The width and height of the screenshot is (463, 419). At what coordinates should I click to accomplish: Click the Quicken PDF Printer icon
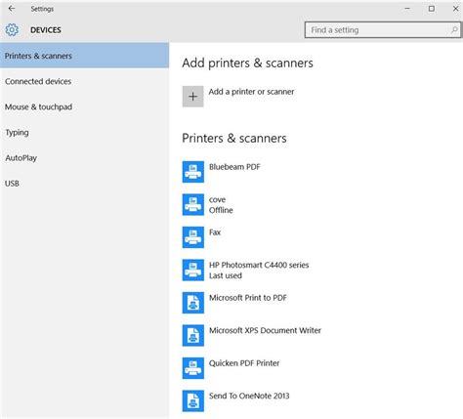pyautogui.click(x=193, y=368)
